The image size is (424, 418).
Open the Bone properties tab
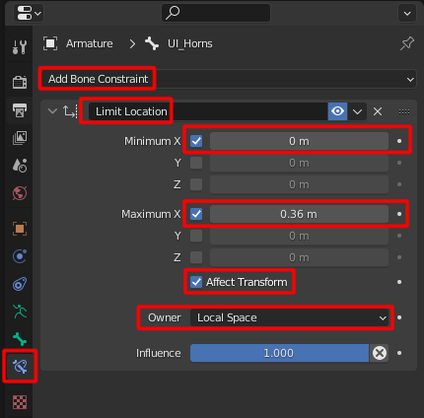pyautogui.click(x=20, y=339)
